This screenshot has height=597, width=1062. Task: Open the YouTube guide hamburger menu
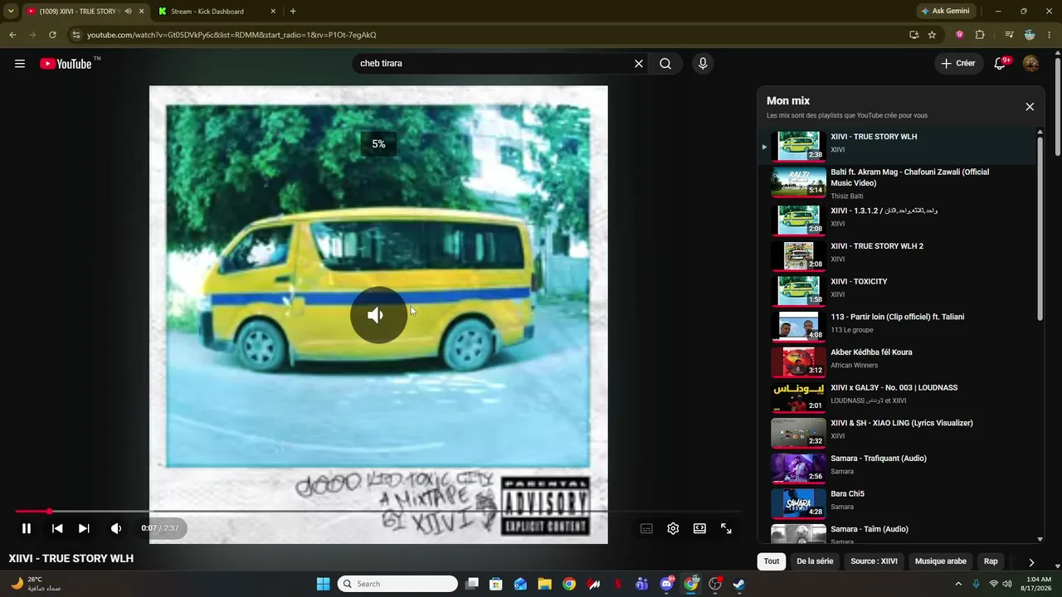coord(20,64)
